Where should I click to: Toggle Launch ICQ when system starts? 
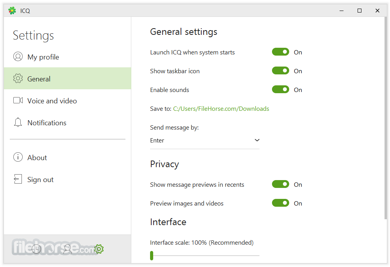pyautogui.click(x=281, y=52)
